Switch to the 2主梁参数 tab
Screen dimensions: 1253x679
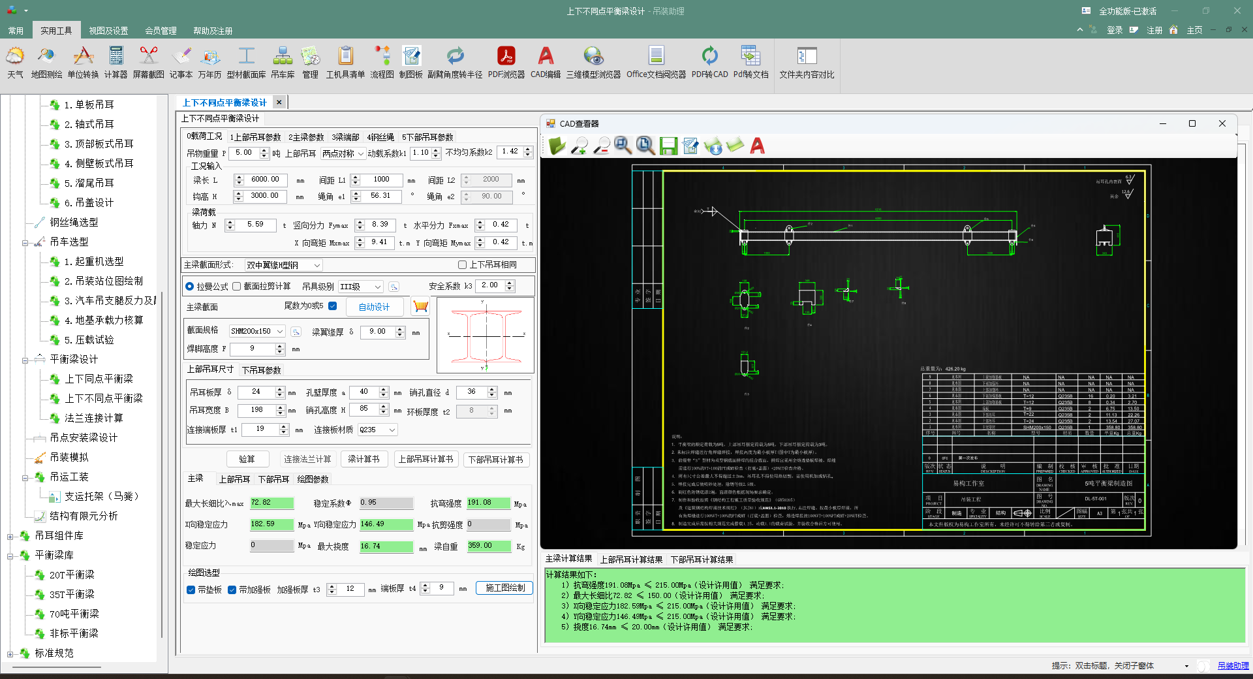[x=306, y=137]
